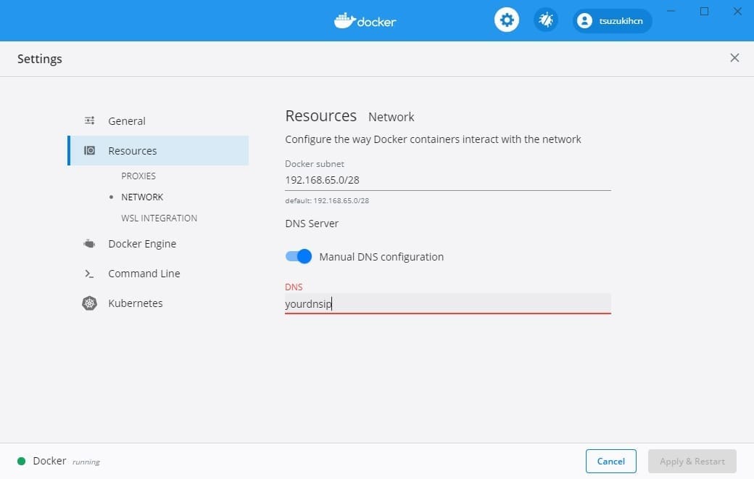Go to the WSL INTEGRATION subsection

pos(159,218)
